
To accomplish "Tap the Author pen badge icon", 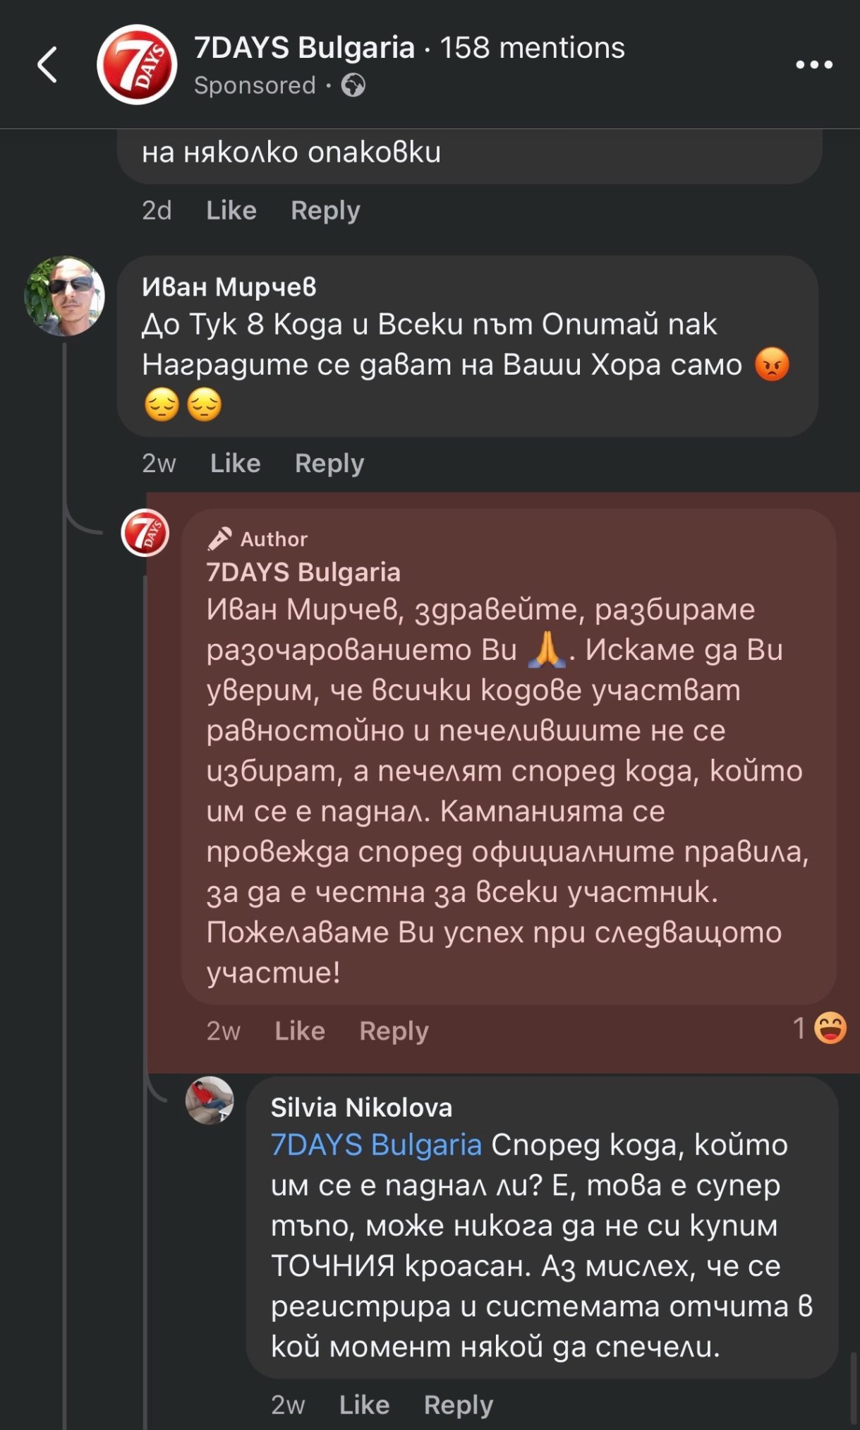I will click(x=219, y=539).
